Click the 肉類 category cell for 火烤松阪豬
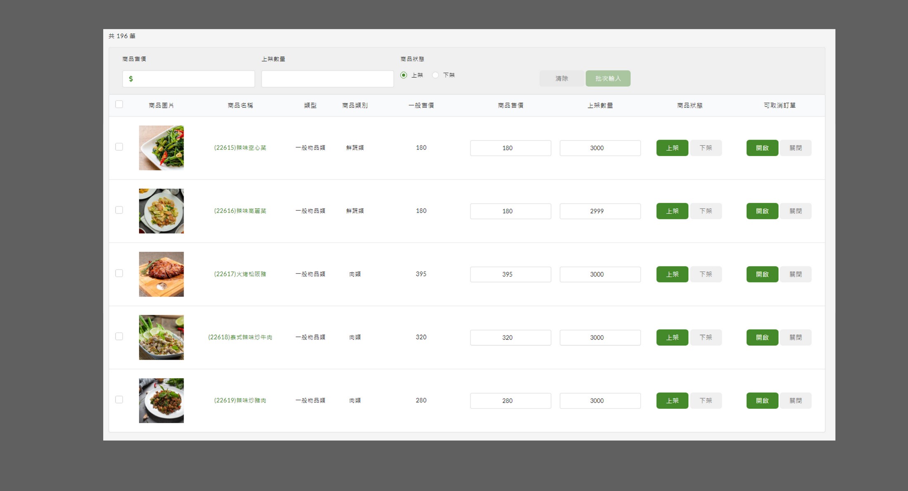This screenshot has width=908, height=491. point(355,274)
